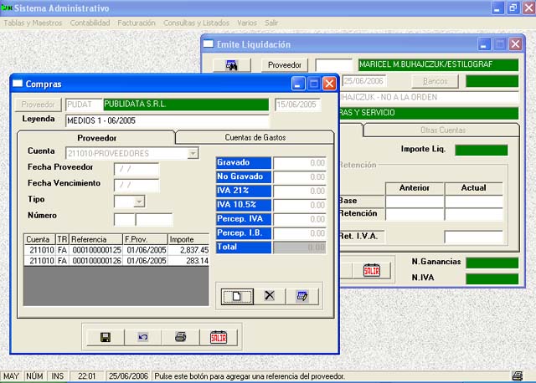This screenshot has height=383, width=536.
Task: Click the Bancos button
Action: click(435, 81)
